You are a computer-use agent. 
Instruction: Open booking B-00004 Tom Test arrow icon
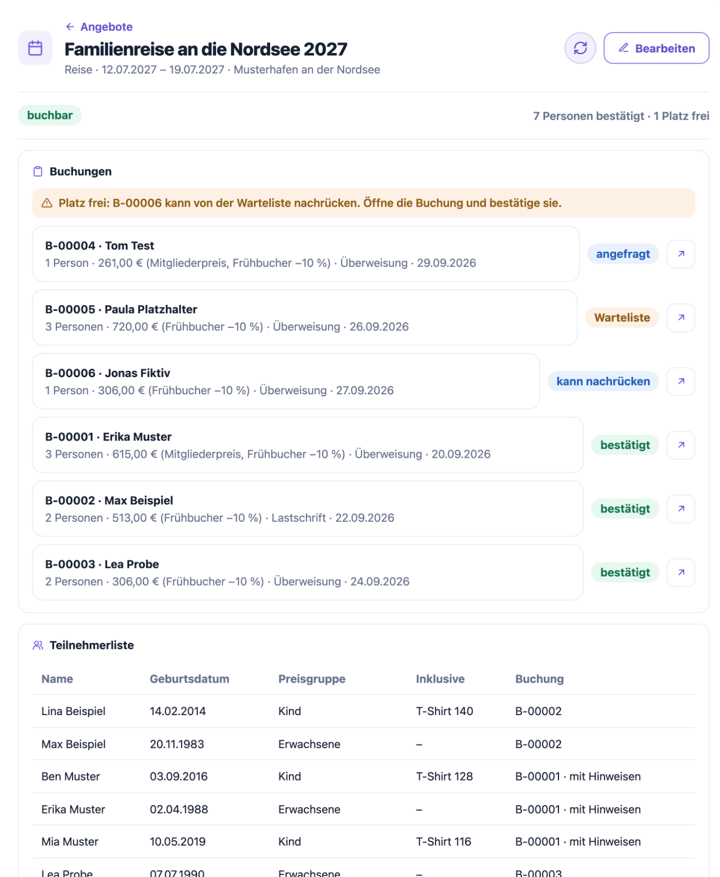point(681,254)
